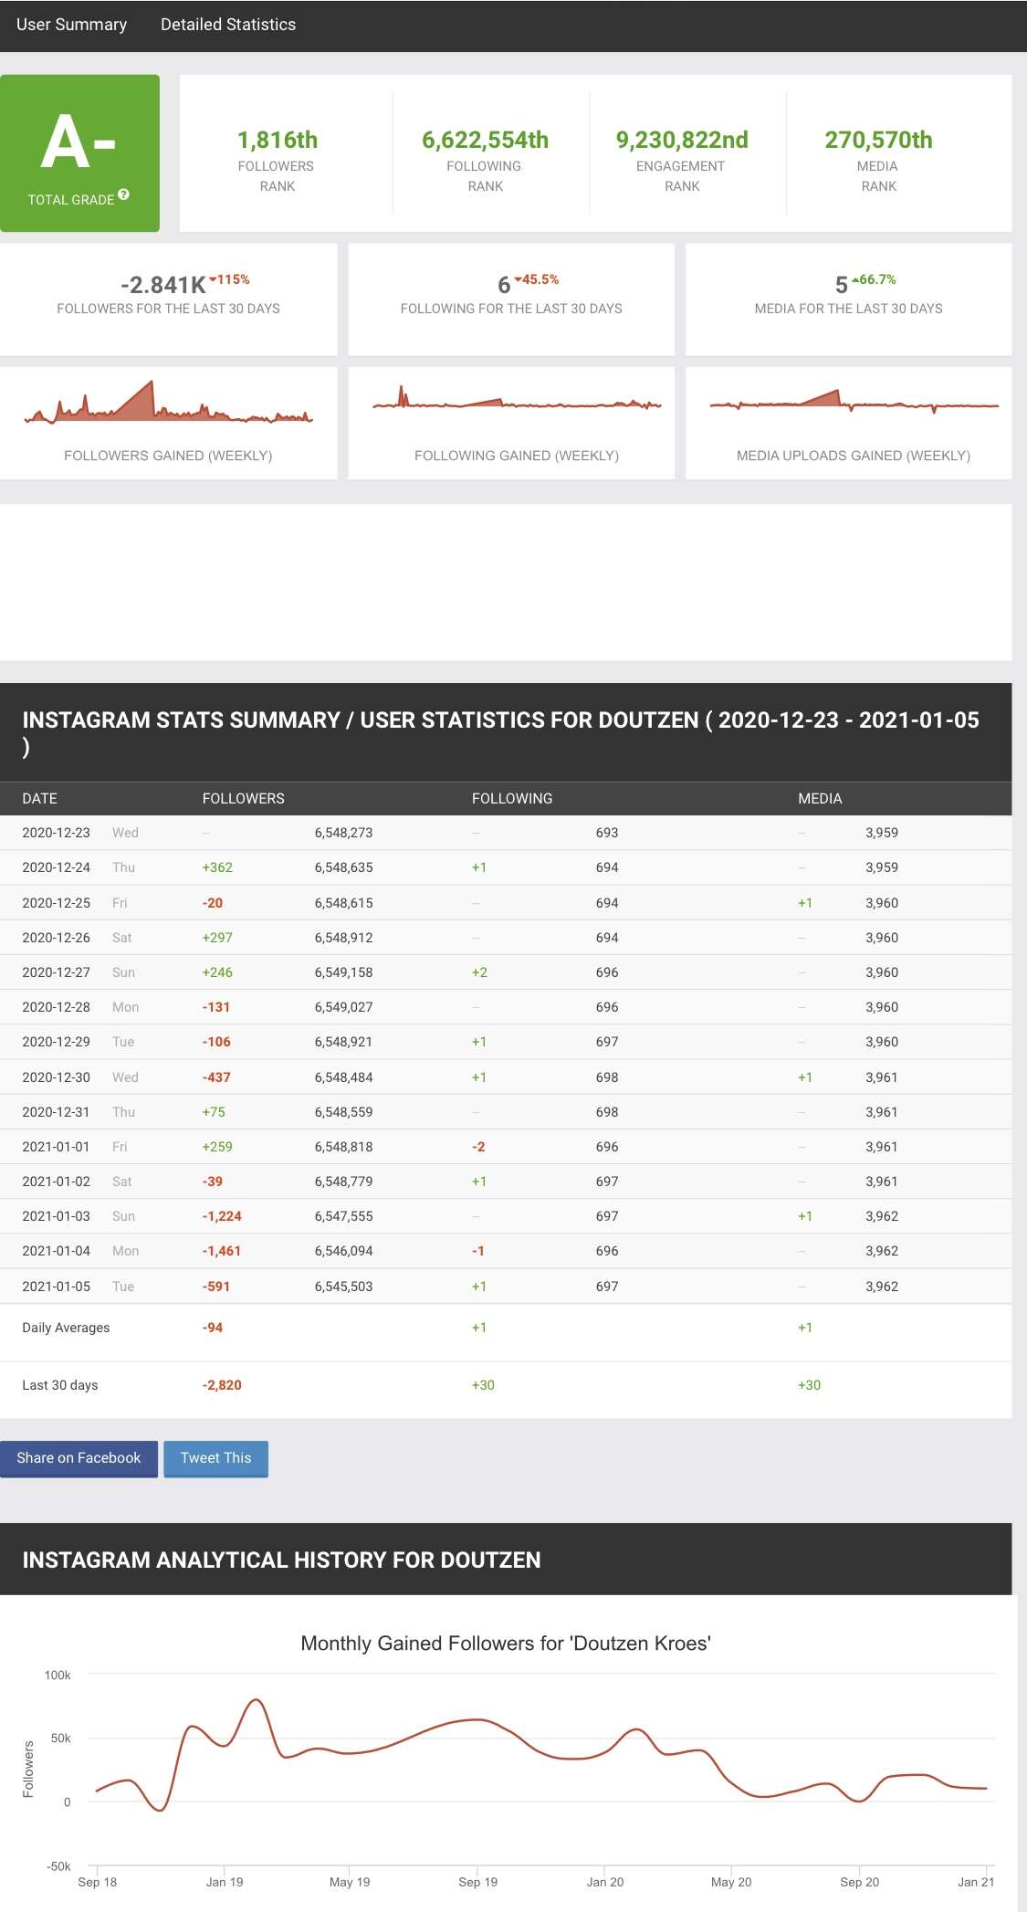Image resolution: width=1027 pixels, height=1912 pixels.
Task: Select the Daily Averages follower value -94
Action: tap(213, 1328)
